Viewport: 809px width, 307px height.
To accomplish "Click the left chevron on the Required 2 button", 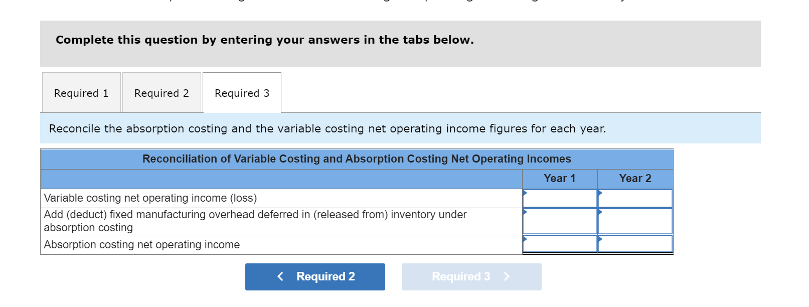I will click(280, 276).
